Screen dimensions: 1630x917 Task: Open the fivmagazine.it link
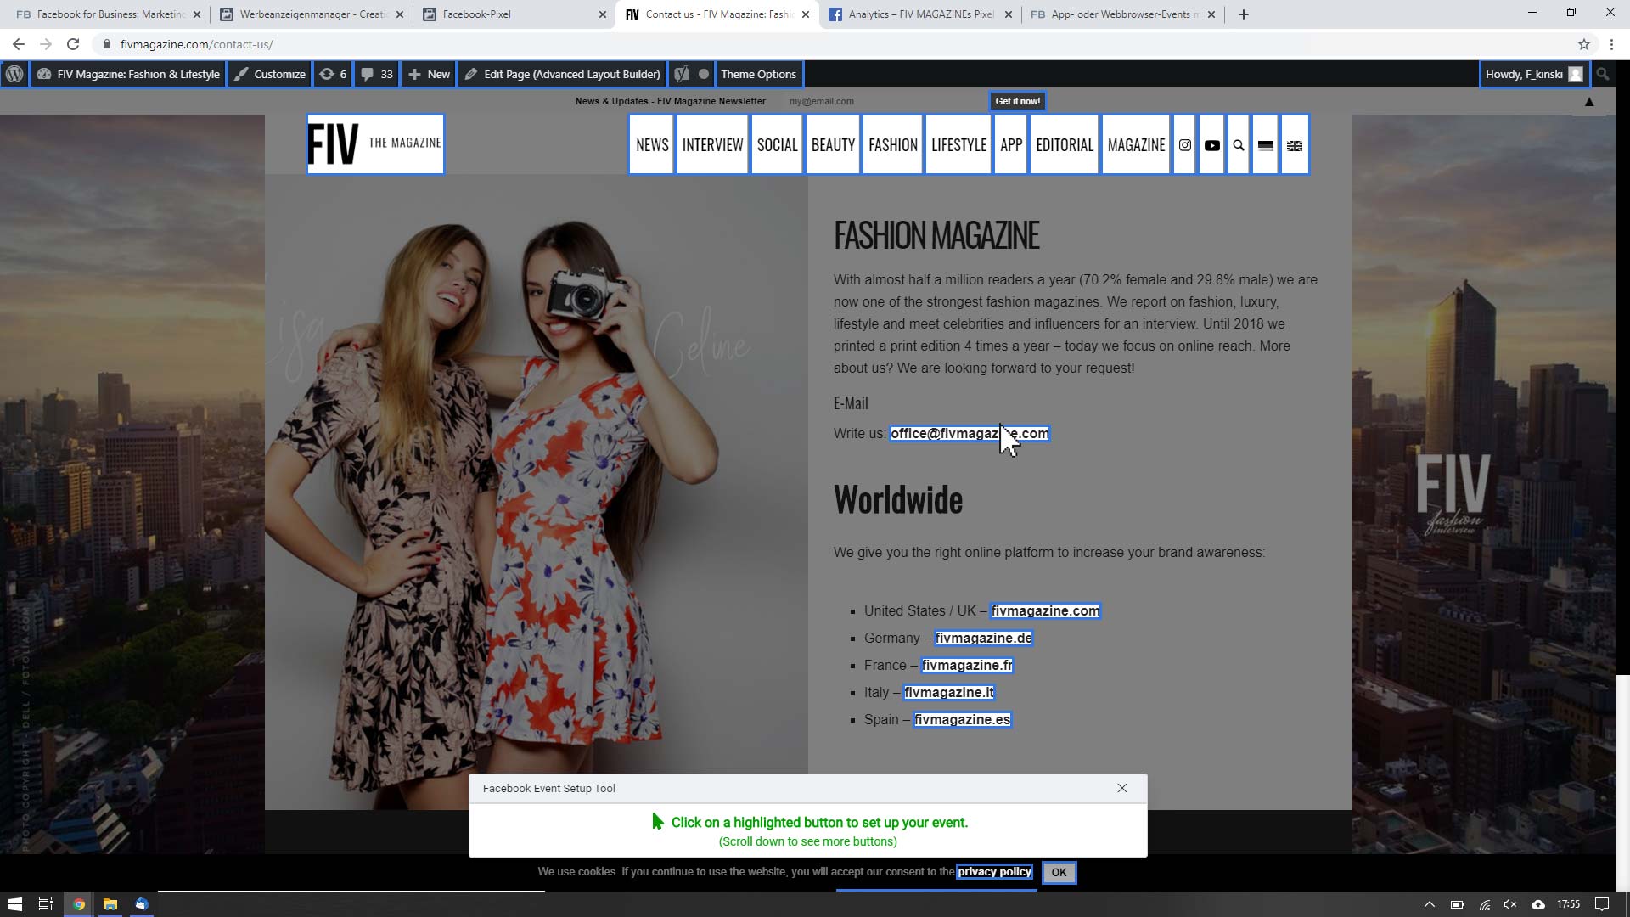(x=949, y=692)
